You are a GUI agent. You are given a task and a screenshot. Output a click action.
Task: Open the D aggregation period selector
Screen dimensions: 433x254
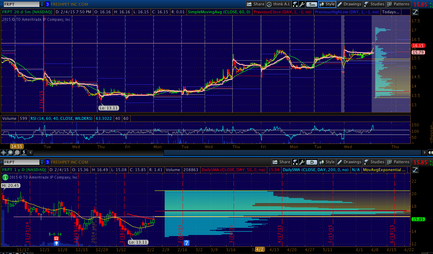point(312,162)
